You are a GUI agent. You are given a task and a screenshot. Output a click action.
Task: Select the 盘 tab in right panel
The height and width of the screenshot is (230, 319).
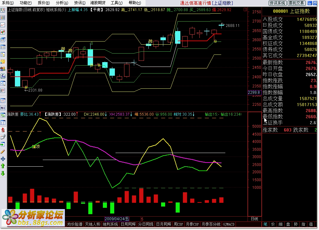(x=288, y=224)
